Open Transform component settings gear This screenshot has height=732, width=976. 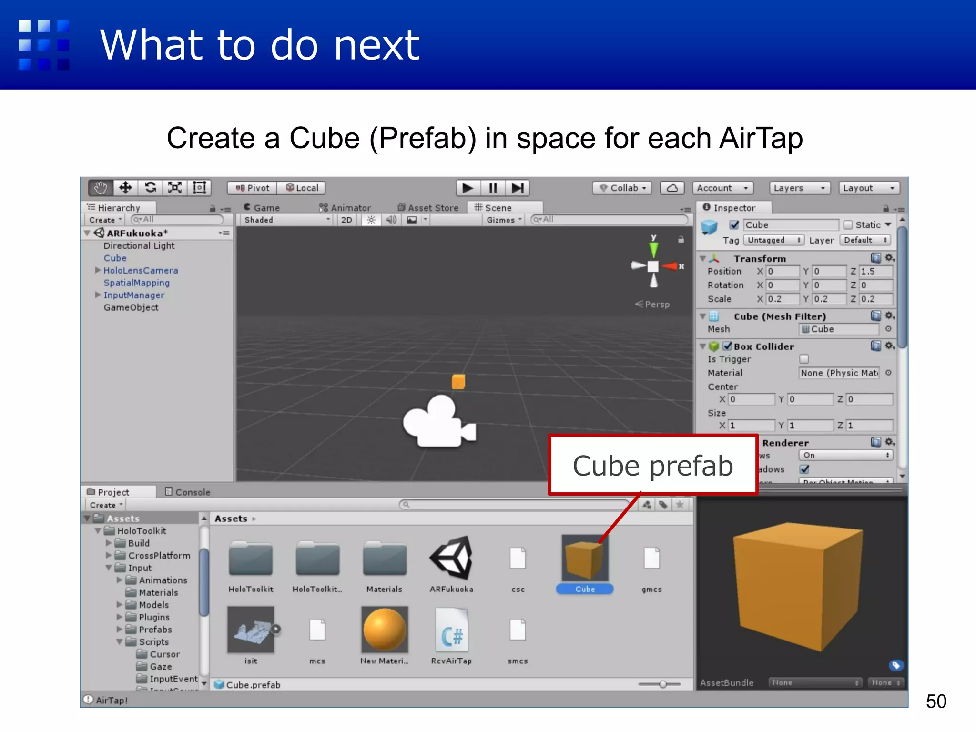tap(890, 258)
